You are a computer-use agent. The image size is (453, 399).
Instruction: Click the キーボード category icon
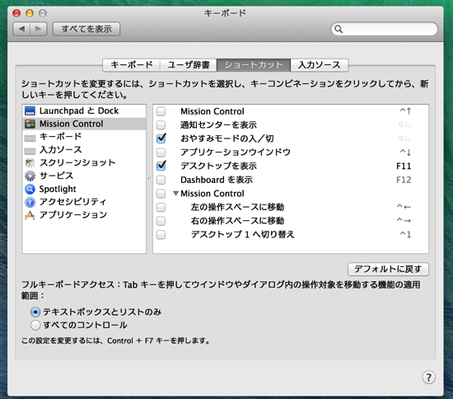coord(30,138)
